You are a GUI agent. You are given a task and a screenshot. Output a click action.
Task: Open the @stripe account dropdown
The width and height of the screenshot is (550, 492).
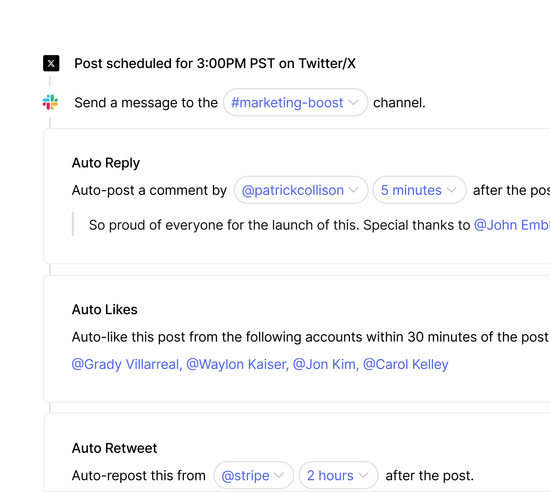pyautogui.click(x=253, y=475)
